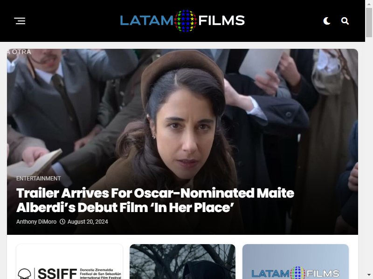
Task: Toggle dark mode with the moon icon
Action: [327, 21]
